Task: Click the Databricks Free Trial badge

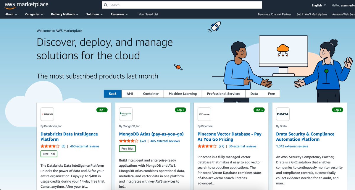Action: click(x=49, y=154)
